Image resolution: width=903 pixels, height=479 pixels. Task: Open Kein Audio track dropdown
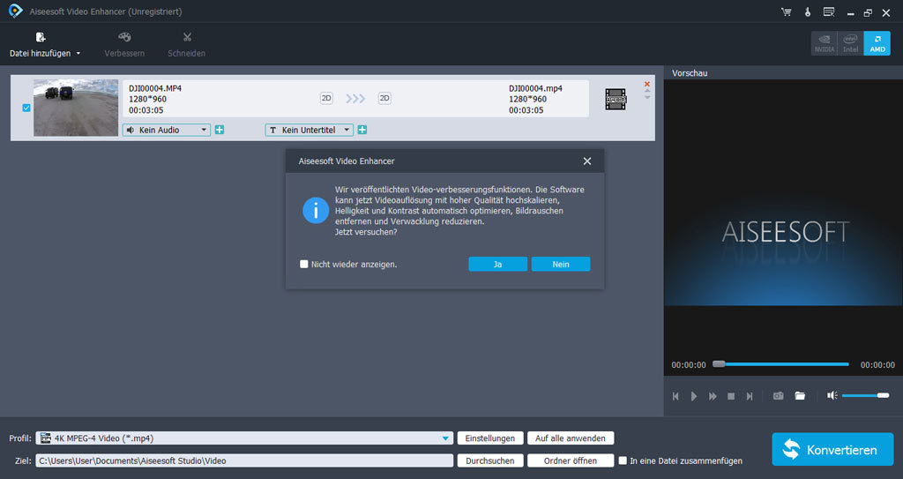coord(167,130)
